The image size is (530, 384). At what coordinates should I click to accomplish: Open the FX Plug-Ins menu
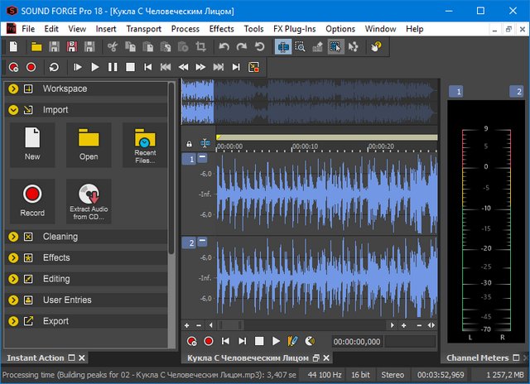tap(296, 28)
